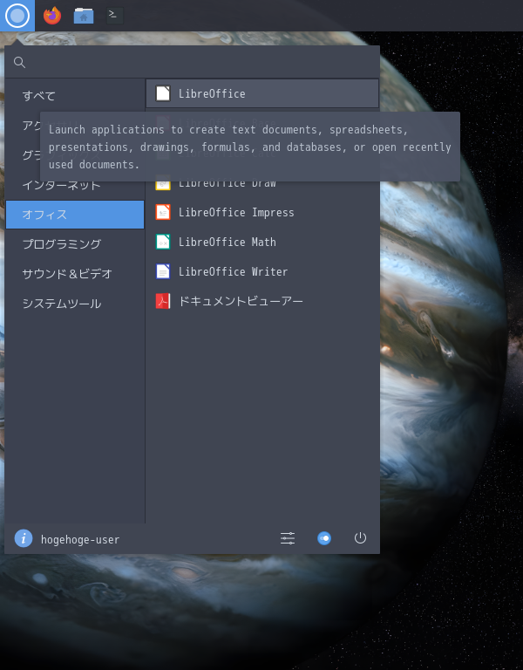Launch the LibreOffice entry
Screen dimensions: 523x670
click(262, 93)
